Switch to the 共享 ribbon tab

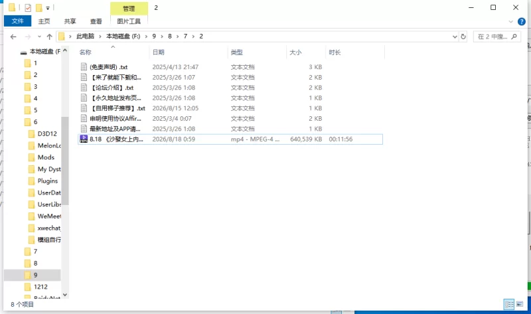point(70,21)
